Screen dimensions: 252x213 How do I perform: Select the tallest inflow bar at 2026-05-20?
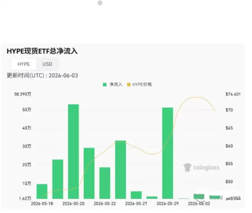tap(74, 151)
